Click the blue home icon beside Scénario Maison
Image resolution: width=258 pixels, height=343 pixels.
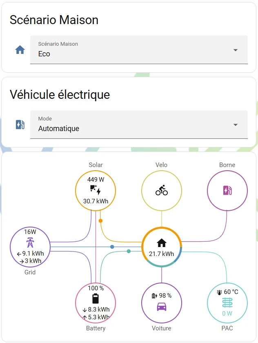pos(20,50)
